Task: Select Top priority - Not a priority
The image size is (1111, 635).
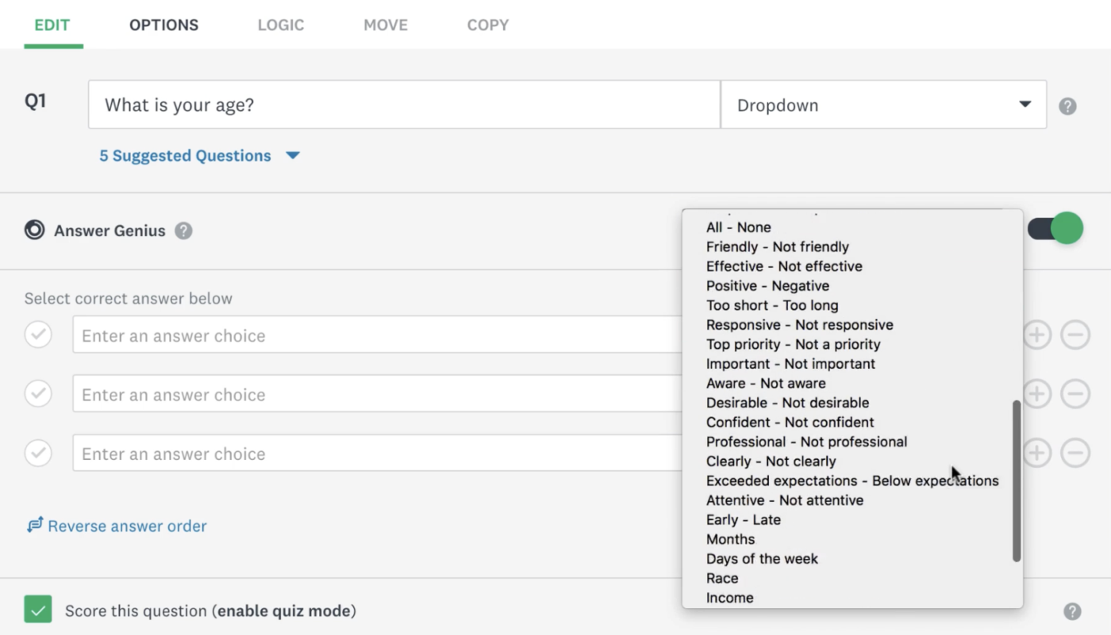Action: click(x=794, y=344)
